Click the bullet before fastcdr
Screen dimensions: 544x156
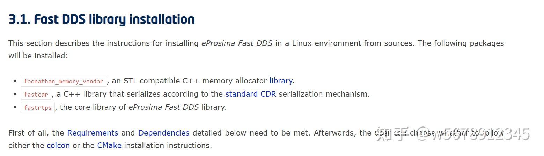click(15, 94)
